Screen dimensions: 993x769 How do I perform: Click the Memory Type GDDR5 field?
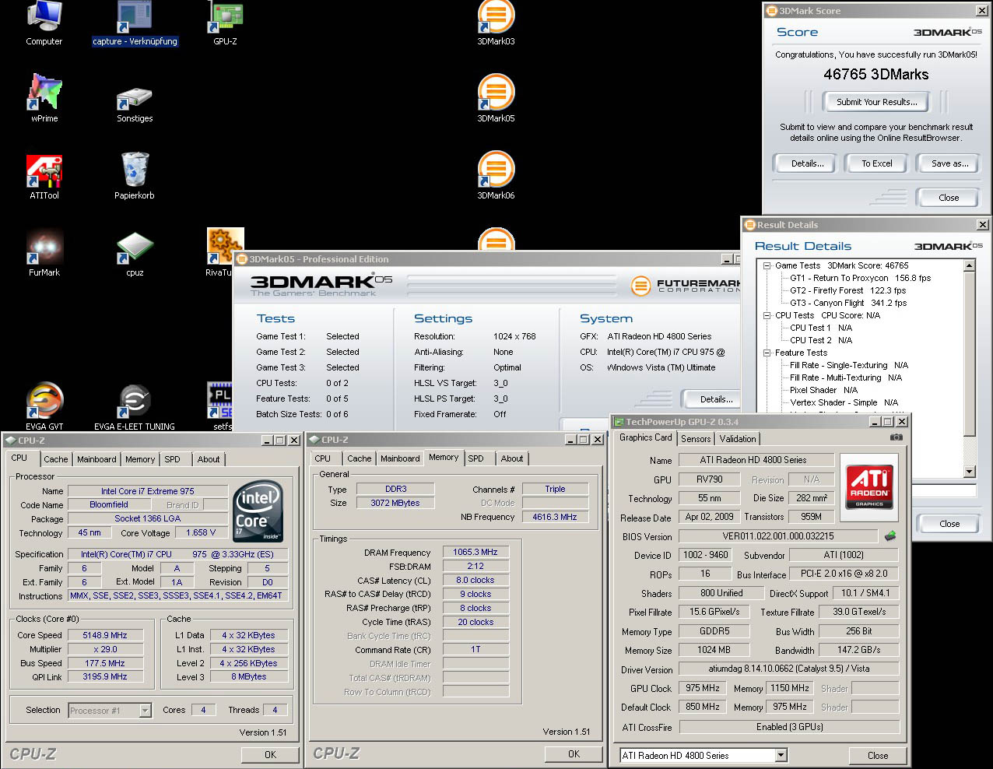point(714,631)
